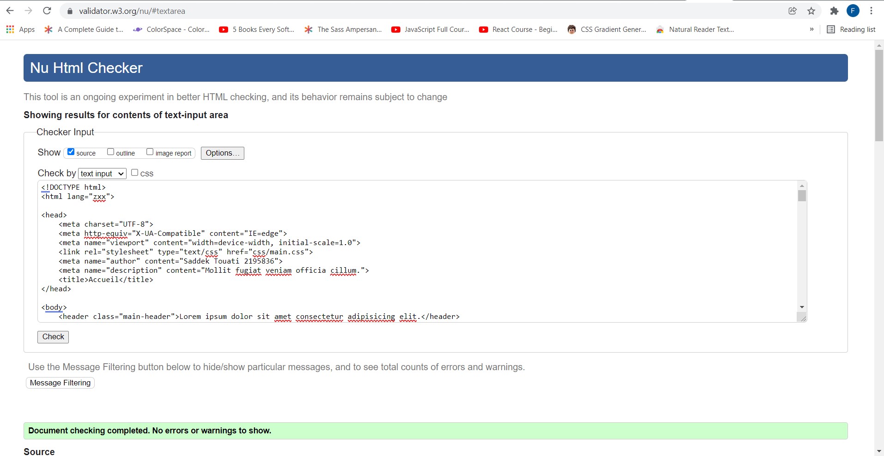This screenshot has width=884, height=456.
Task: Open CSS Gradient Generator bookmark
Action: tap(606, 30)
